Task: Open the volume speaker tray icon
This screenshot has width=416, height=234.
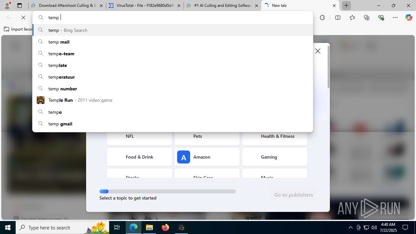Action: tap(374, 227)
